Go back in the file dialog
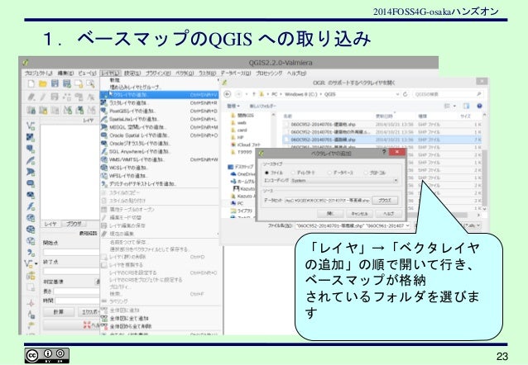This screenshot has width=528, height=365. pos(228,94)
